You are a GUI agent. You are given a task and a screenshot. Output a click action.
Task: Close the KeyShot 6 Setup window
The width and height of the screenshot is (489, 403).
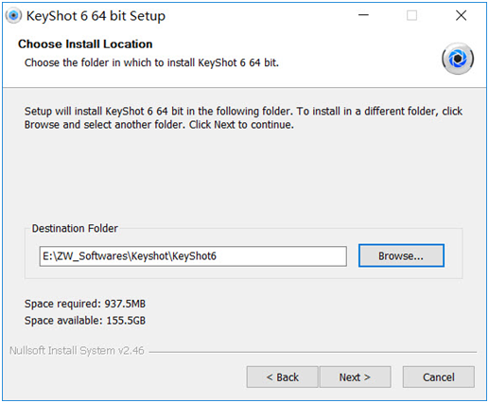click(x=461, y=15)
